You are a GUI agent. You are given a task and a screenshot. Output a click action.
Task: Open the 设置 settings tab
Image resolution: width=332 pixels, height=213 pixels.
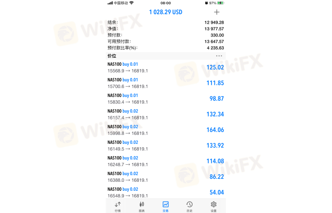[x=213, y=206]
